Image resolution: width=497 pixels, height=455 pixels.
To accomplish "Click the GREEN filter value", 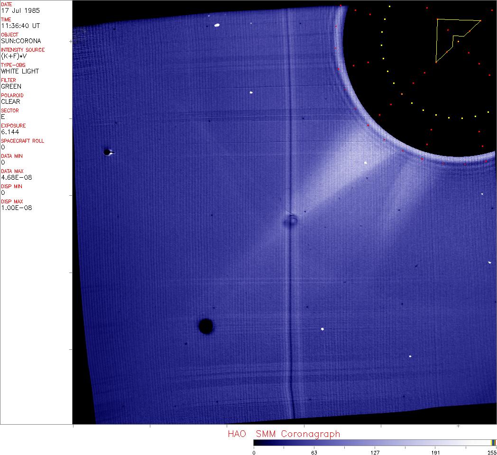I will 11,86.
